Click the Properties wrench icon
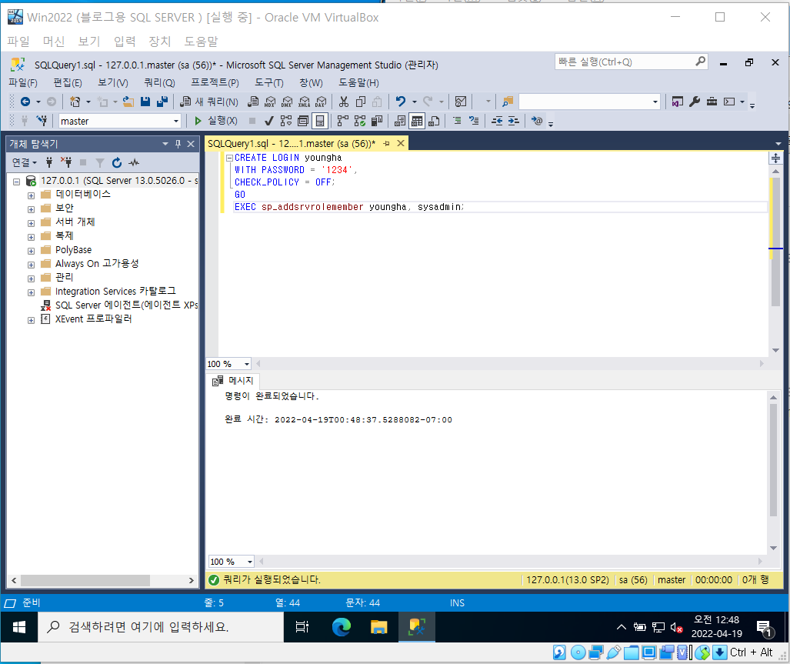This screenshot has height=664, width=790. pyautogui.click(x=695, y=102)
